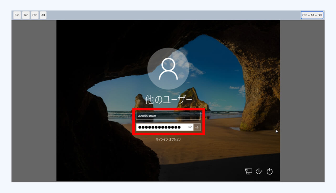This screenshot has height=193, width=336.
Task: Click the Administratr username field
Action: (168, 116)
